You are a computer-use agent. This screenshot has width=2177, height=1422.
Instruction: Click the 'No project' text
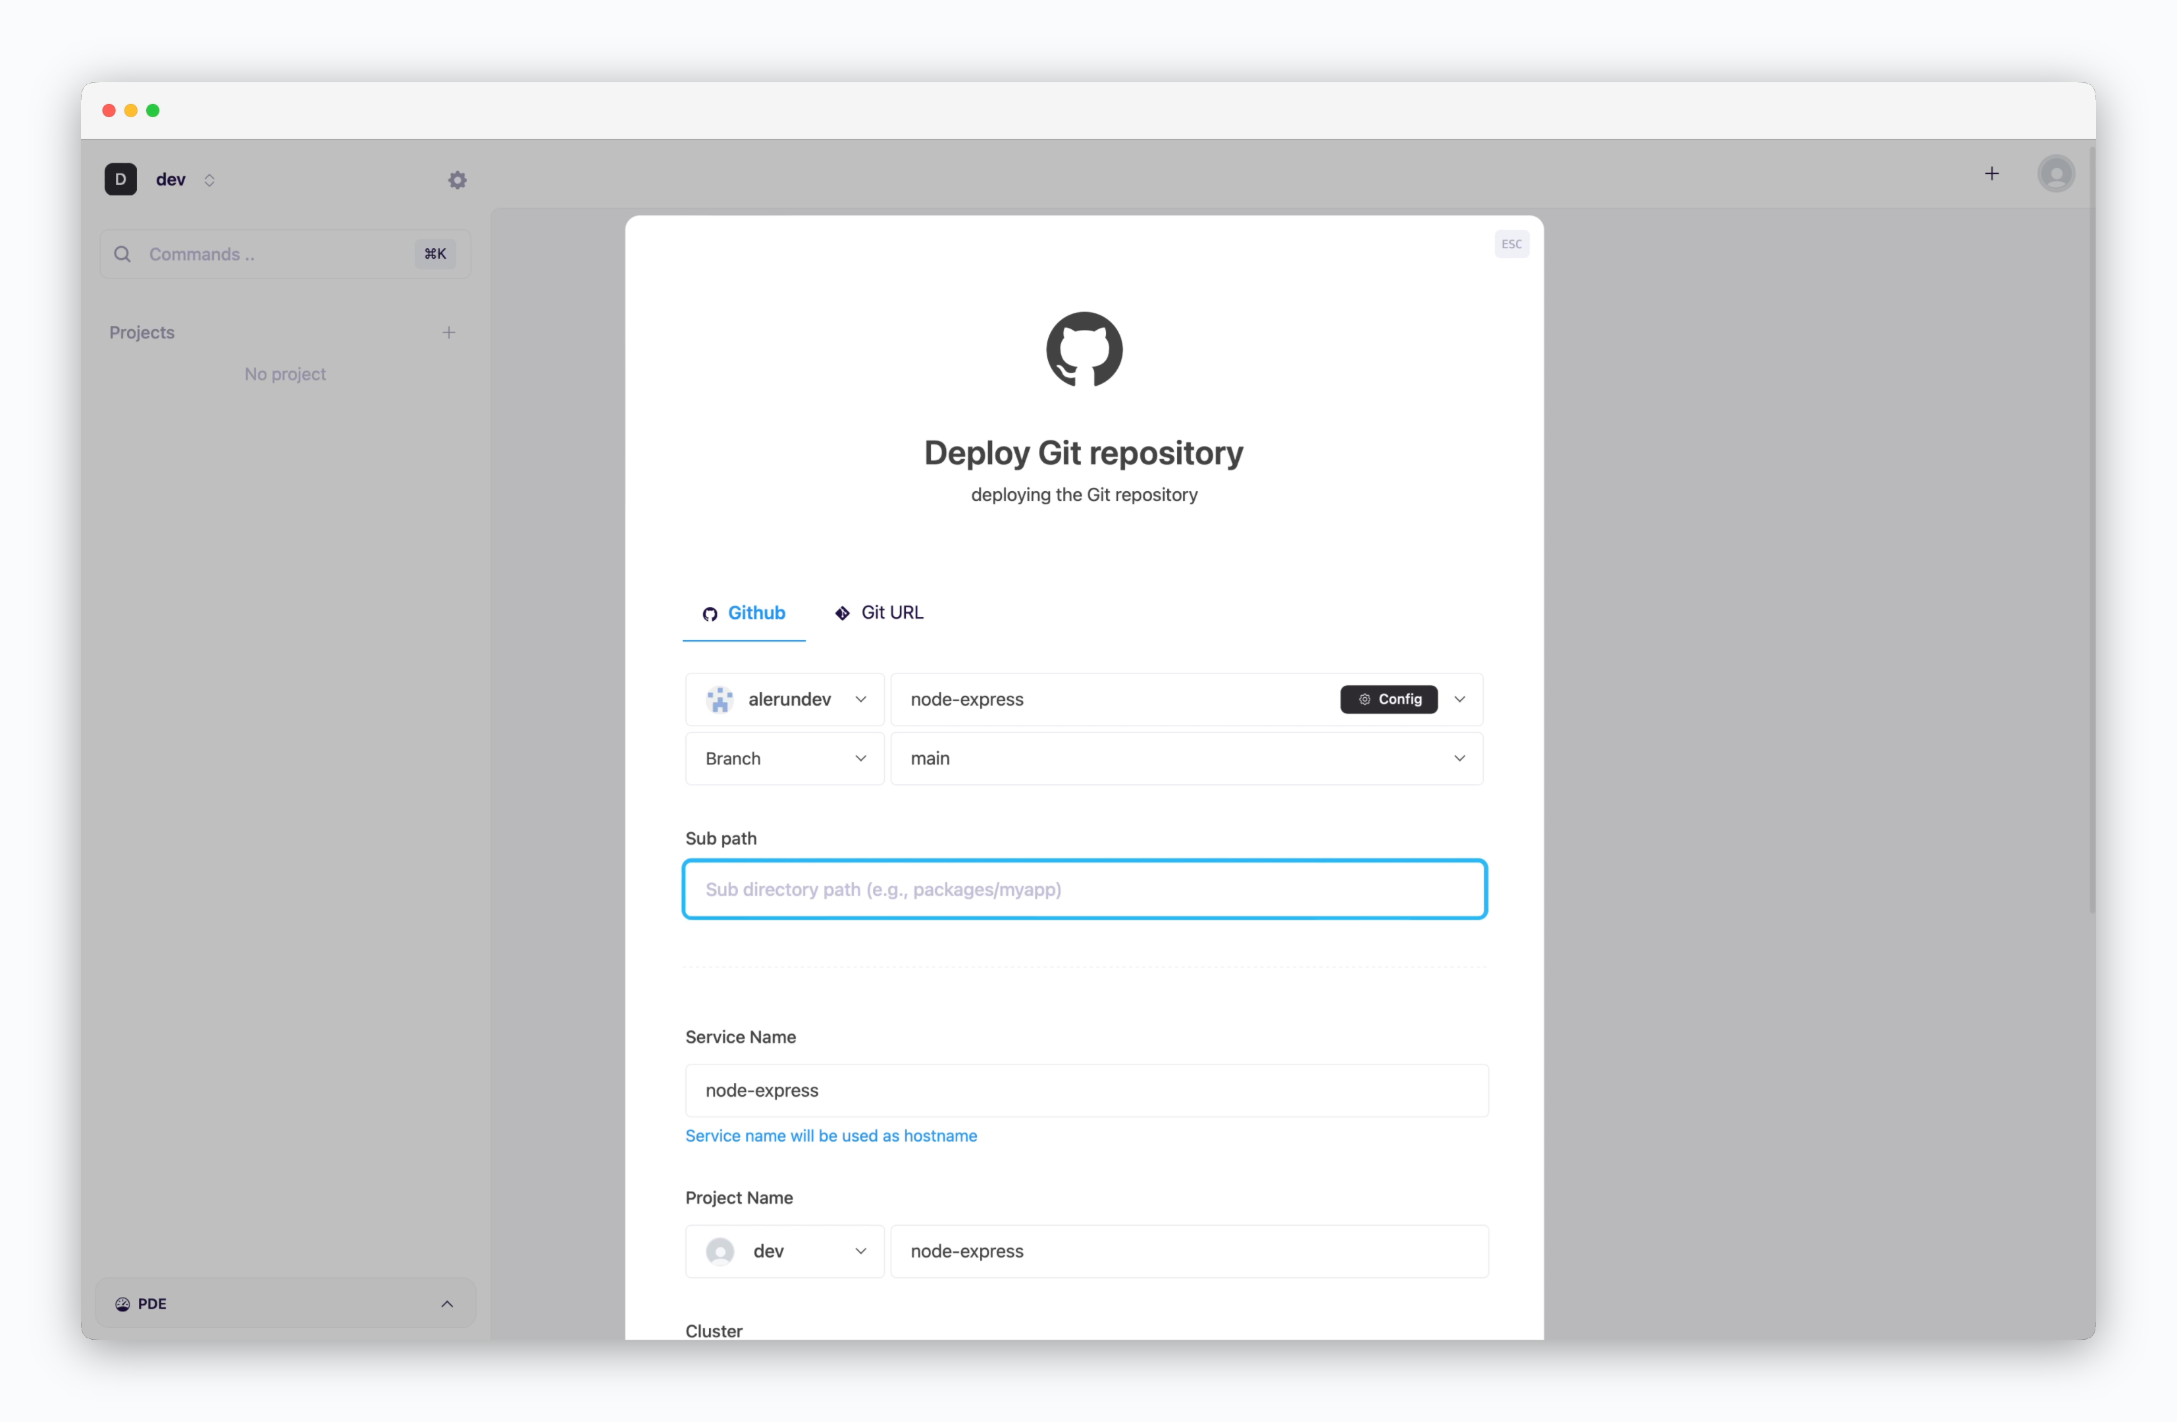(286, 374)
